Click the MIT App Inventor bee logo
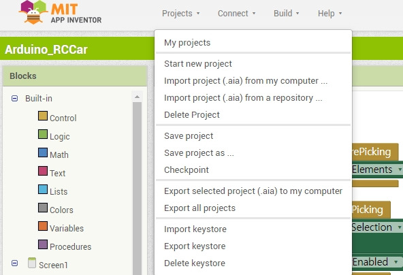Screen dimensions: 403x275 [x=33, y=12]
